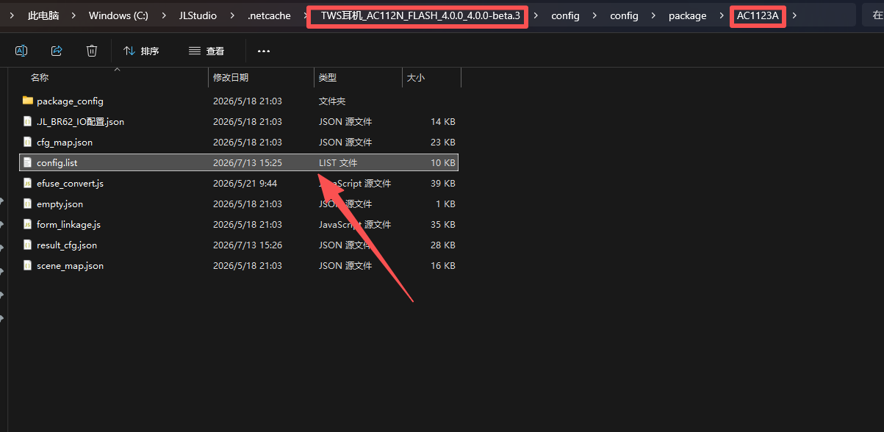Click the 28 KB size cell
Viewport: 884px width, 432px height.
pyautogui.click(x=443, y=245)
